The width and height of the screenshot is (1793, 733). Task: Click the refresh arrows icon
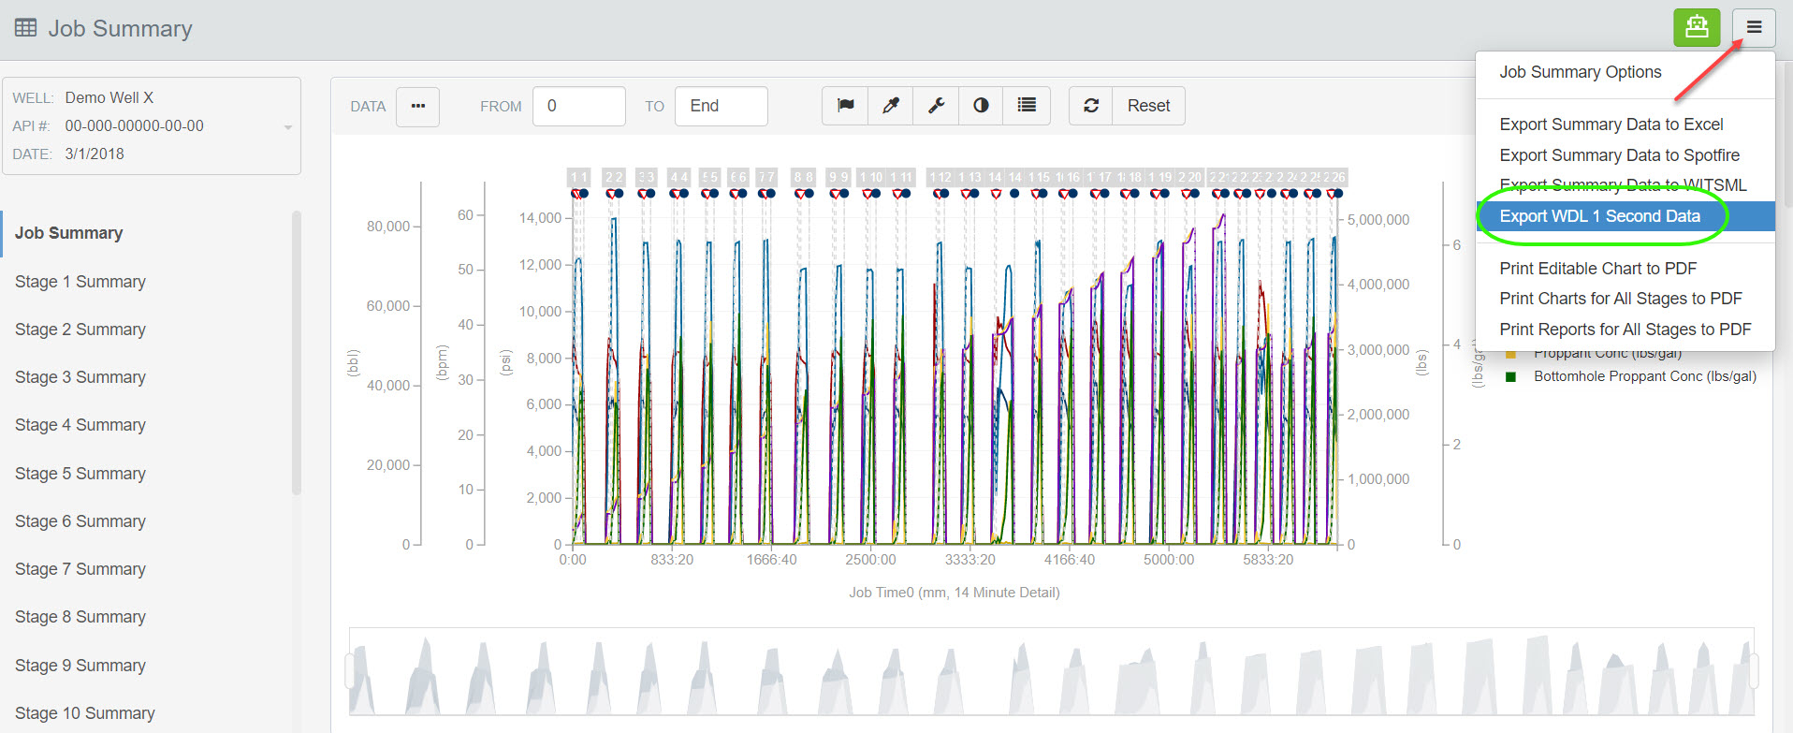pyautogui.click(x=1091, y=106)
